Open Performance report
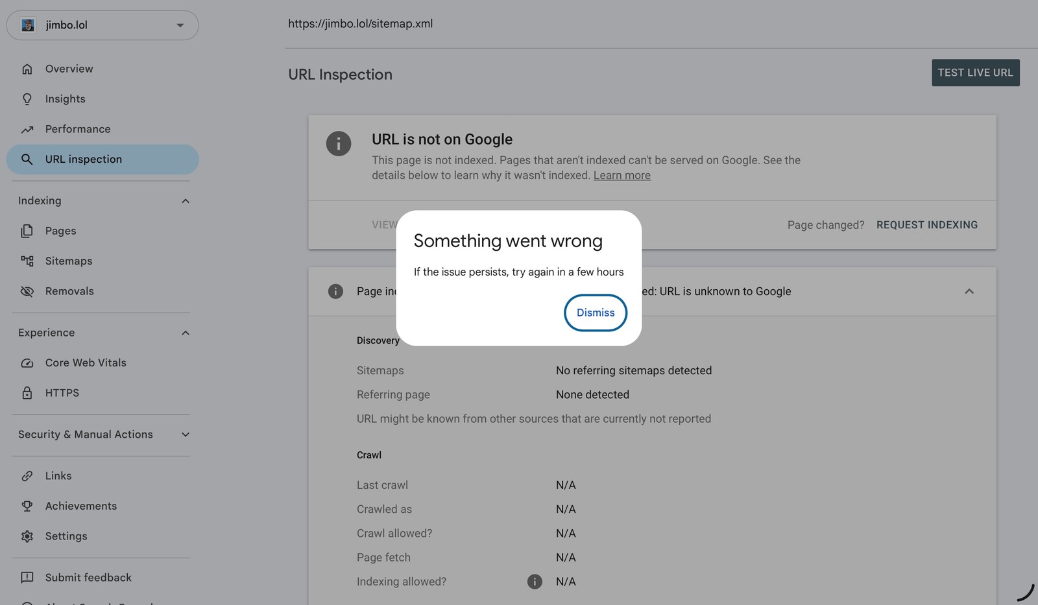 (103, 129)
